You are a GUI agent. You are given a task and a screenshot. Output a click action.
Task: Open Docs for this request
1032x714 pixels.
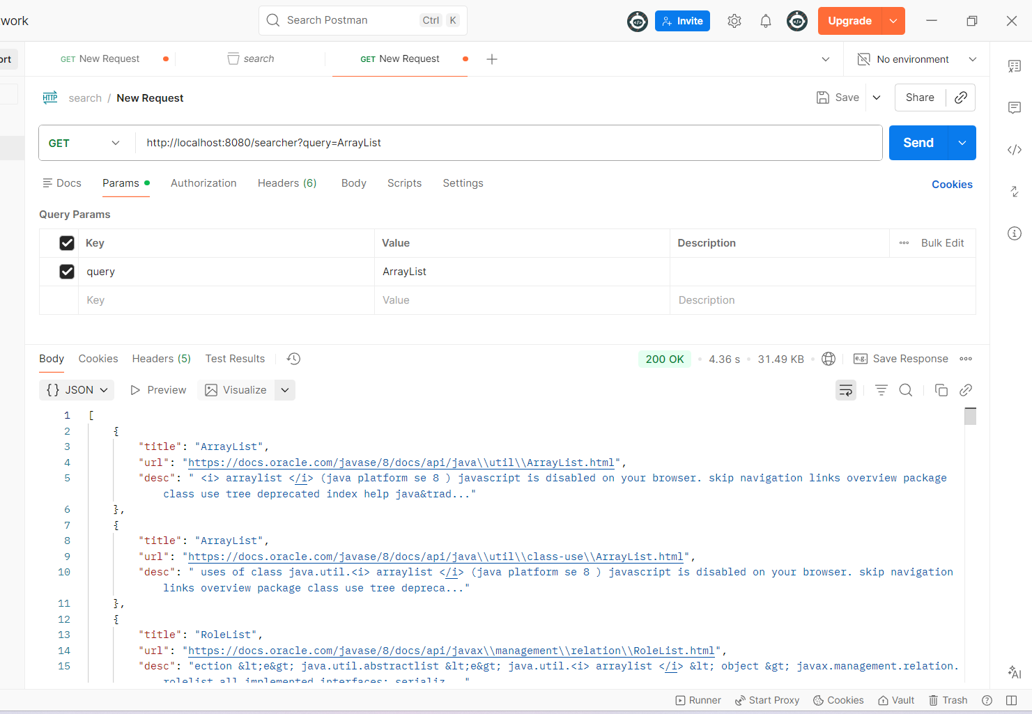click(62, 183)
